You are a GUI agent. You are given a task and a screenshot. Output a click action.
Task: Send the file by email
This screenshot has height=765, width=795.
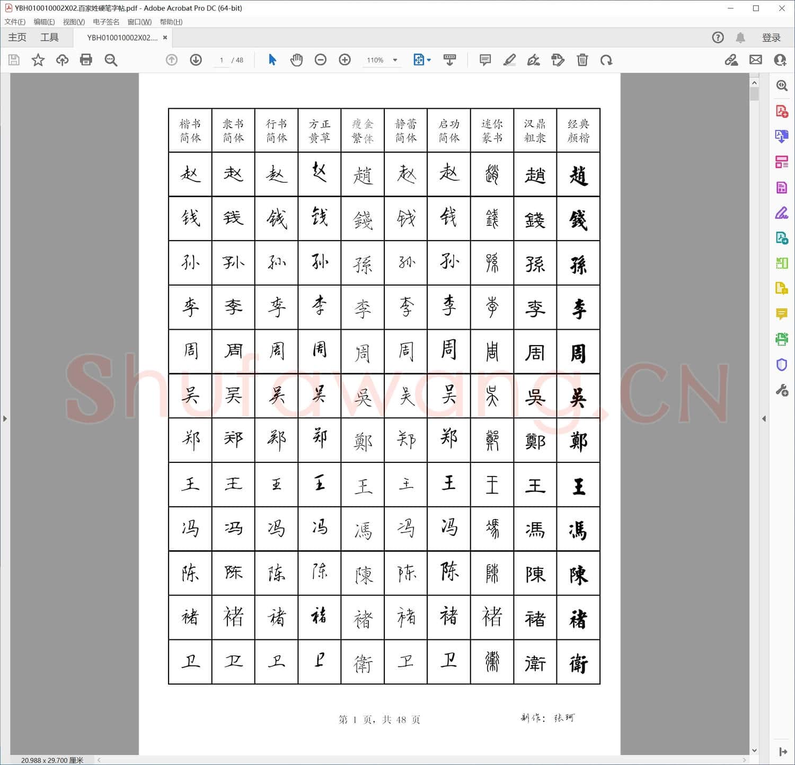[x=756, y=60]
